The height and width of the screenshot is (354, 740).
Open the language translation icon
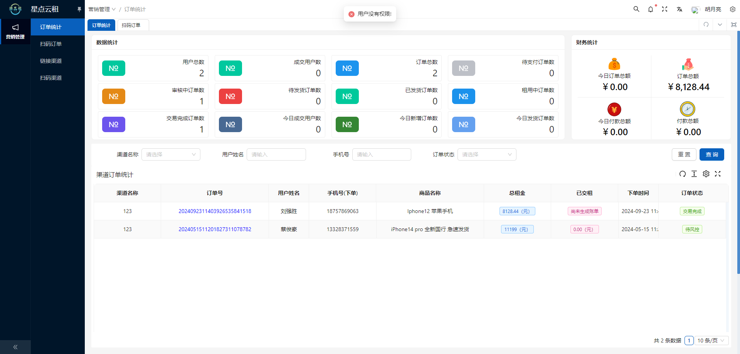679,9
